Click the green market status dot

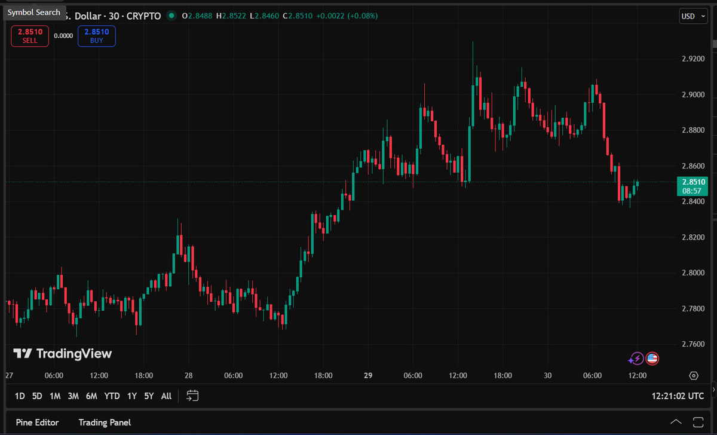(171, 16)
